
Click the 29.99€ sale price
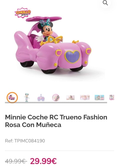43,161
